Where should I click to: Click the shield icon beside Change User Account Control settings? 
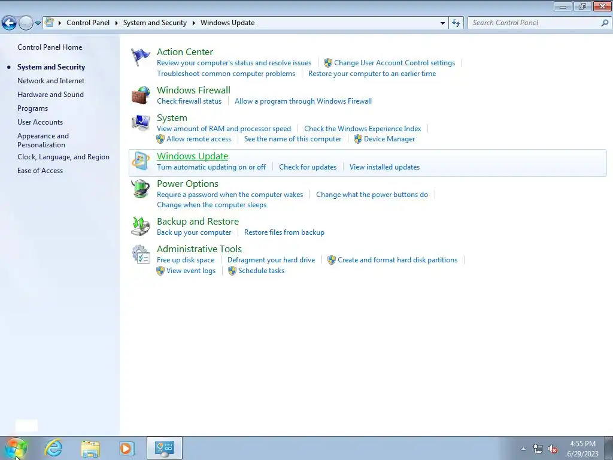pos(328,63)
